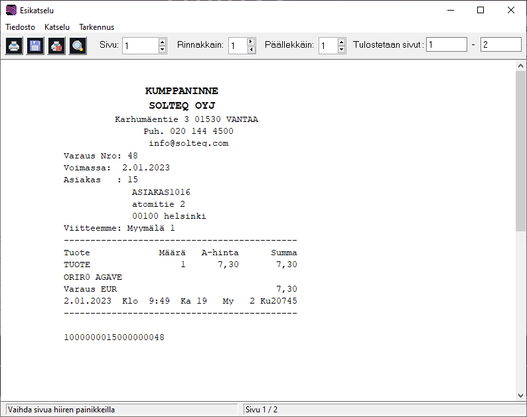The height and width of the screenshot is (417, 527).
Task: Maximize the Esikatselu window
Action: tap(481, 10)
